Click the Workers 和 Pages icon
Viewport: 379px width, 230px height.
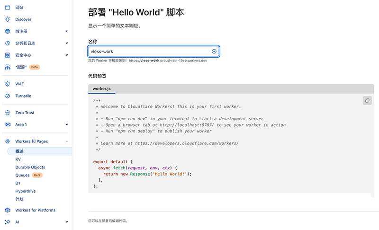tap(8, 141)
